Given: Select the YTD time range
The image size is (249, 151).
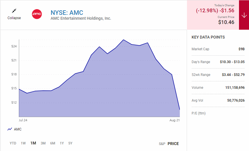Looking at the screenshot, I should point(13,143).
